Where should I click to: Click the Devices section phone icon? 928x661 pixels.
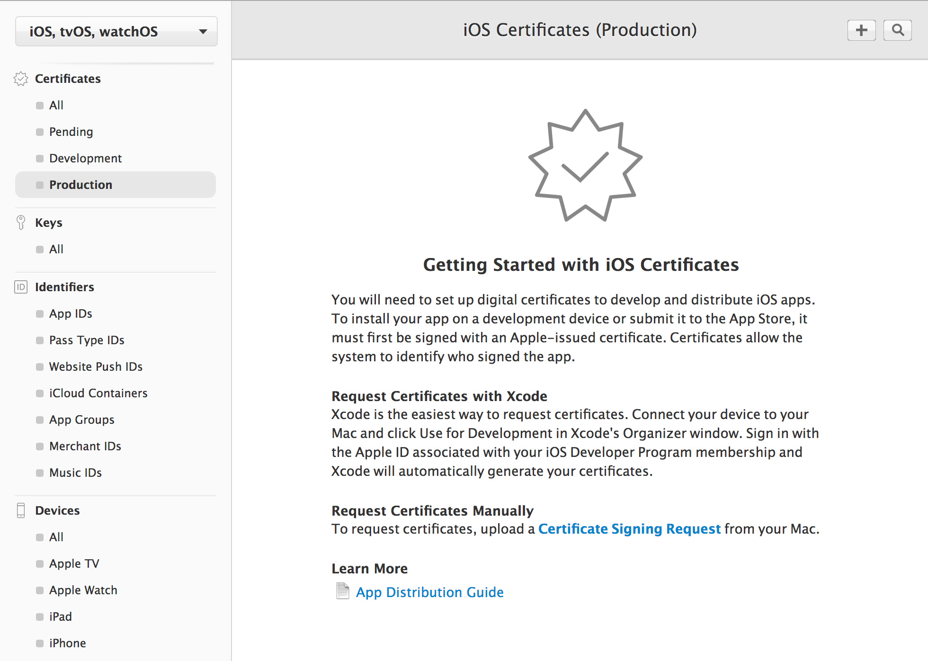21,510
